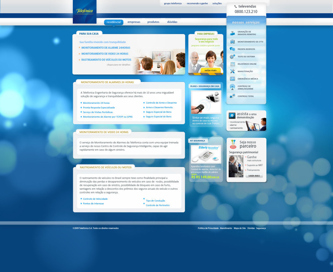The height and width of the screenshot is (272, 333).
Task: Click the 'Treinamento' item in partner box
Action: 253,170
